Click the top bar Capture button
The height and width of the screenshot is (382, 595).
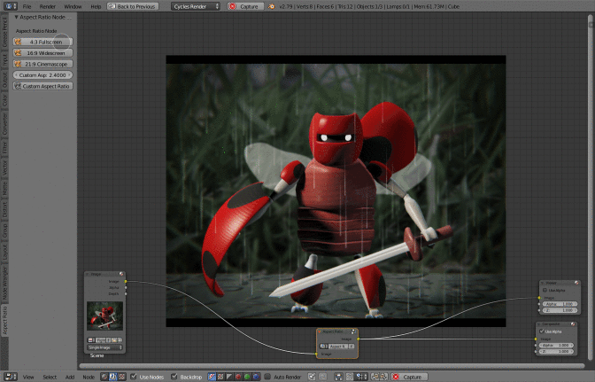pyautogui.click(x=245, y=6)
